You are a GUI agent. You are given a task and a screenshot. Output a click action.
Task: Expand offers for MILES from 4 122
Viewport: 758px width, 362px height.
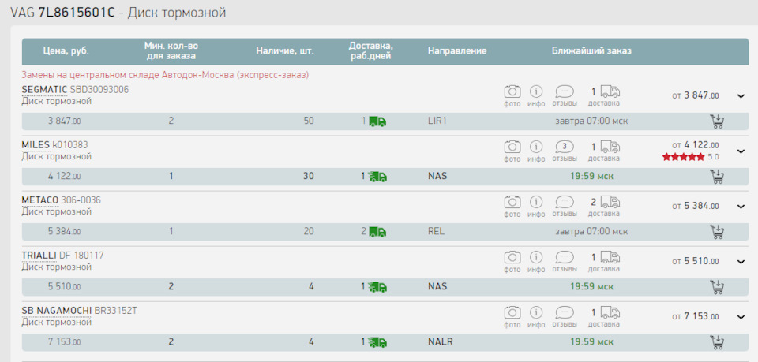point(741,151)
